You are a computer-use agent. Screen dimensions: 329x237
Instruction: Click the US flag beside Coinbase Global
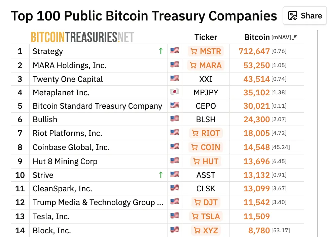pos(174,147)
